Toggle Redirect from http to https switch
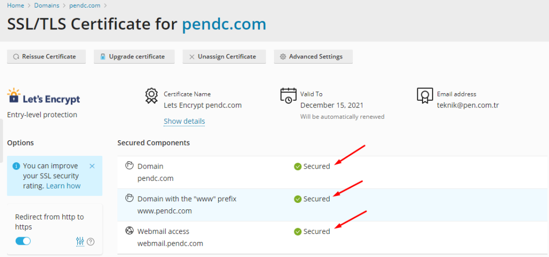The height and width of the screenshot is (257, 549). click(x=23, y=241)
